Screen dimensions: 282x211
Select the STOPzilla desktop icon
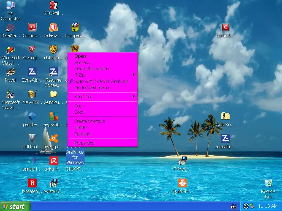pyautogui.click(x=54, y=5)
